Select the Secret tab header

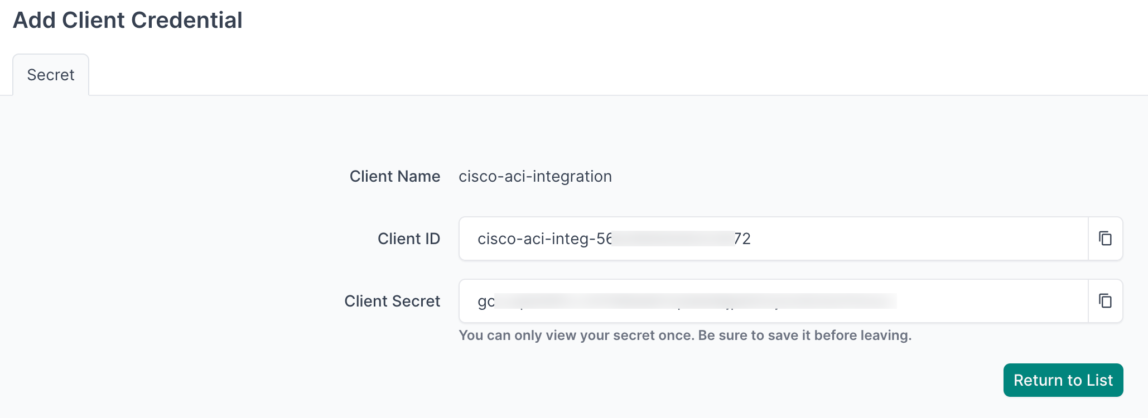click(x=50, y=74)
